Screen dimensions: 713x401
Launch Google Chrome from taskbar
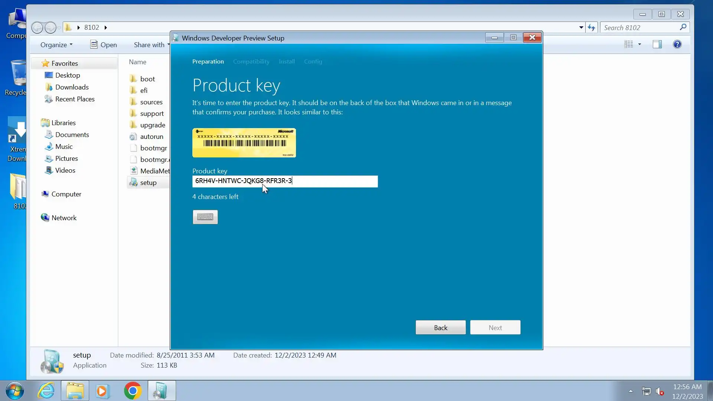pos(133,391)
